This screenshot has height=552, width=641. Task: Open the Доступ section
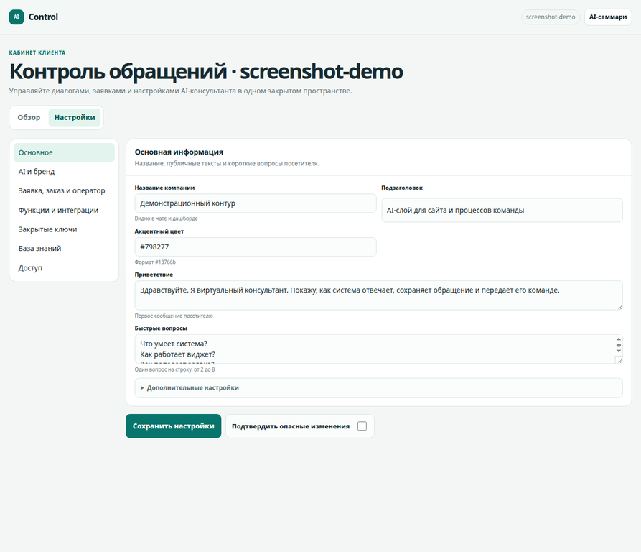click(x=64, y=267)
